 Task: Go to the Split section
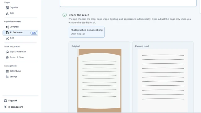point(12,13)
